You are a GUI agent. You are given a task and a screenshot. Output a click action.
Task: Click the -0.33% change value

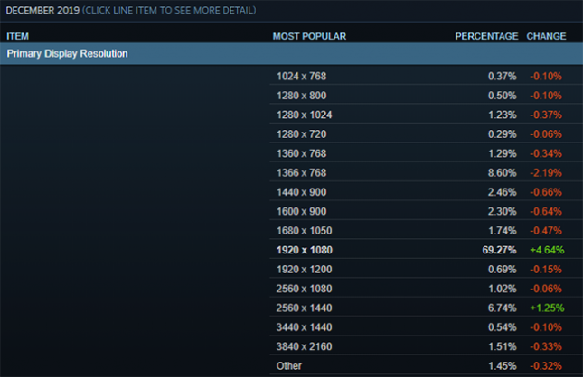coord(546,346)
